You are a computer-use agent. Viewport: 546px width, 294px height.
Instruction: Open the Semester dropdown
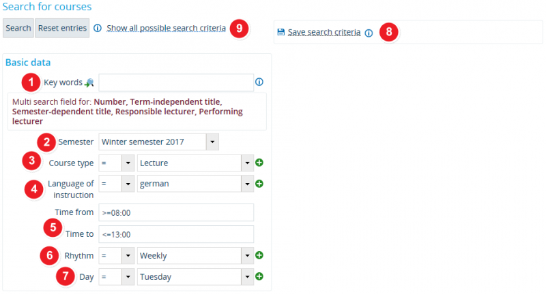(212, 142)
